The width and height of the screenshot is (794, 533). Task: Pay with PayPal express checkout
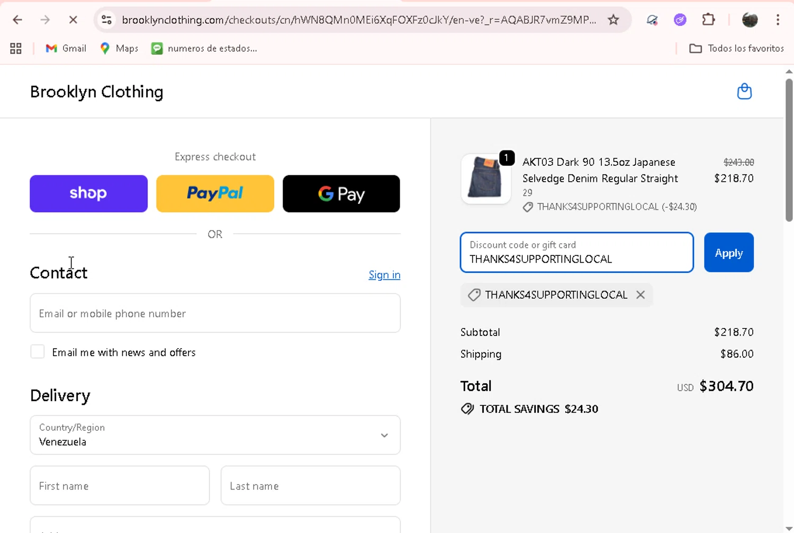(x=215, y=193)
